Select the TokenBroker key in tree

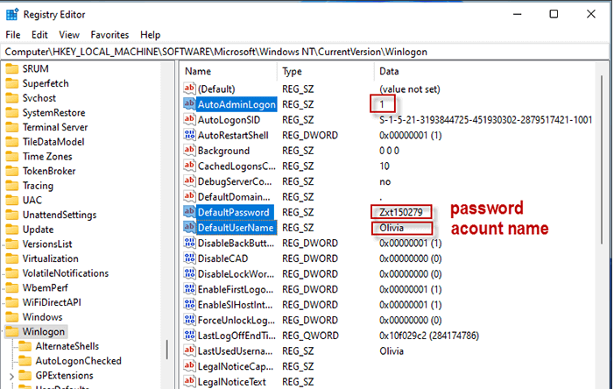coord(49,171)
